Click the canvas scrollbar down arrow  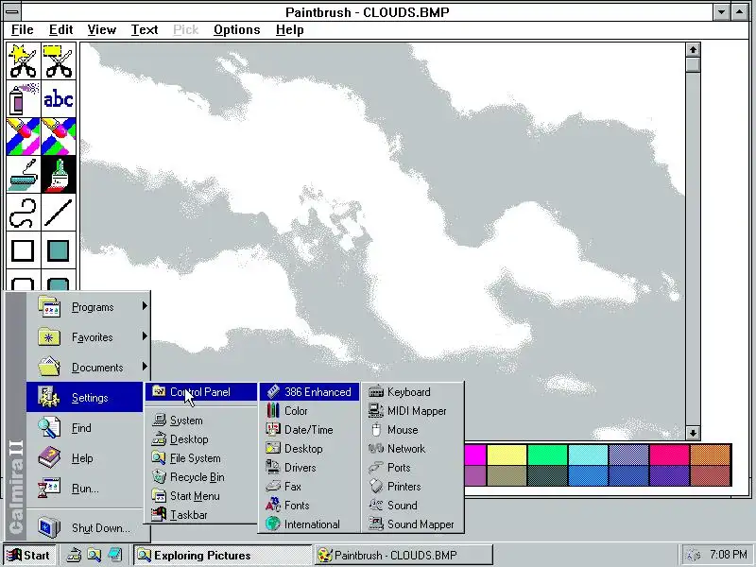coord(693,433)
